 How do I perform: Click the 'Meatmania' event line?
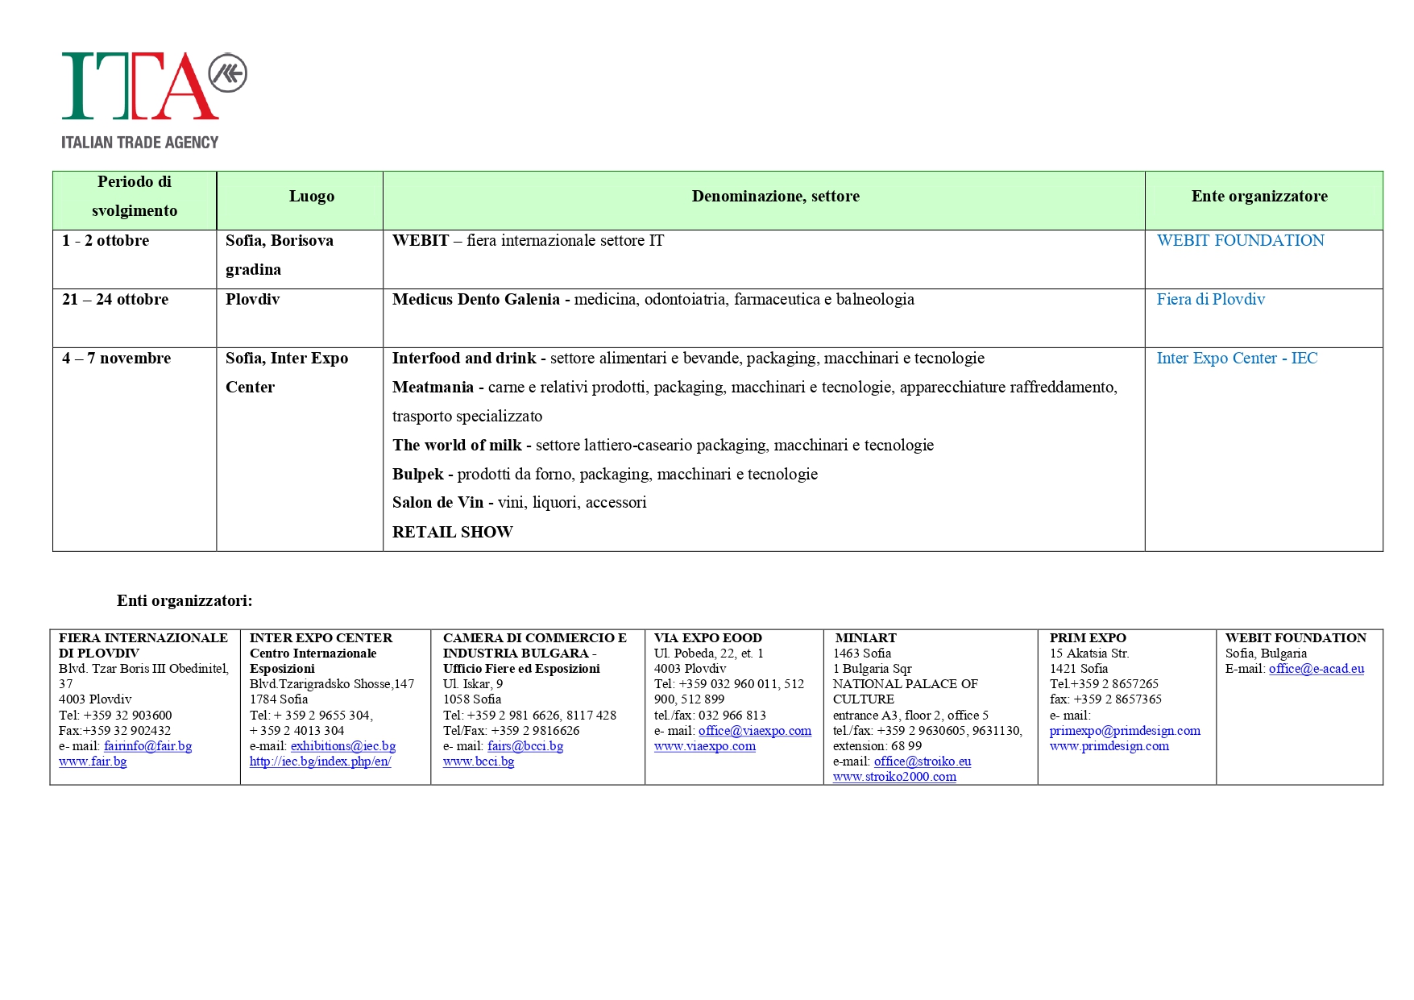point(755,402)
